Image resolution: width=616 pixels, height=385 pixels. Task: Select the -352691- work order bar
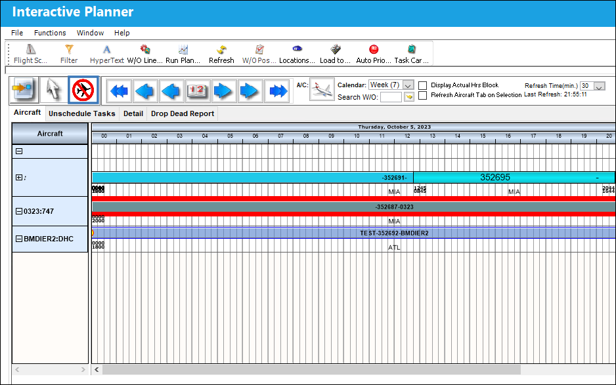253,177
